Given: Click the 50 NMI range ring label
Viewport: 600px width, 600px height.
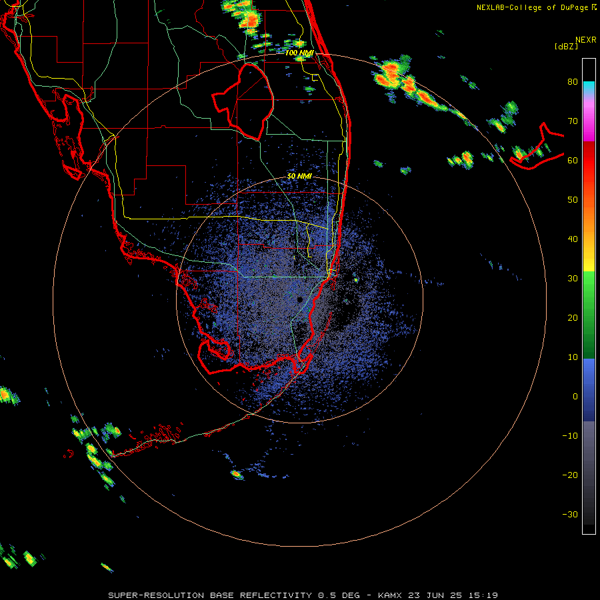Looking at the screenshot, I should pyautogui.click(x=299, y=177).
